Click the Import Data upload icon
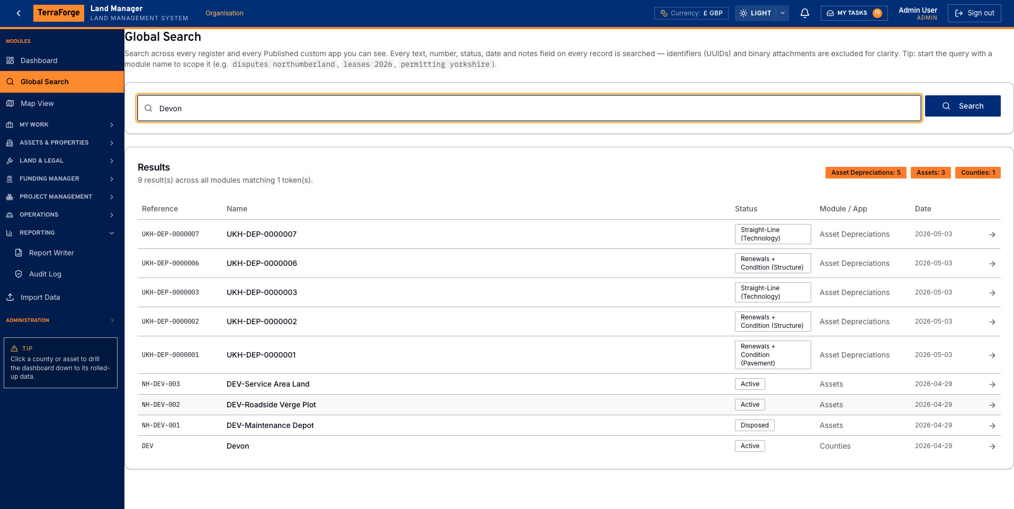The height and width of the screenshot is (509, 1014). pyautogui.click(x=10, y=297)
